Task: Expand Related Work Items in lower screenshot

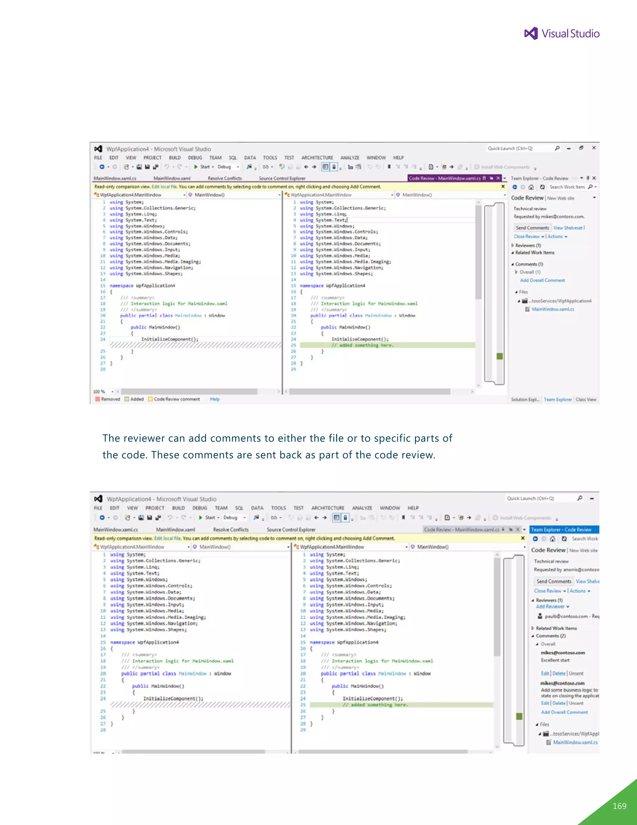Action: pos(532,629)
